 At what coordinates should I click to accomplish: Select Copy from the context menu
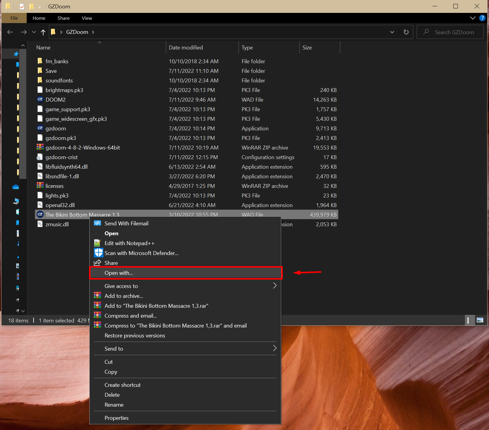[186, 372]
